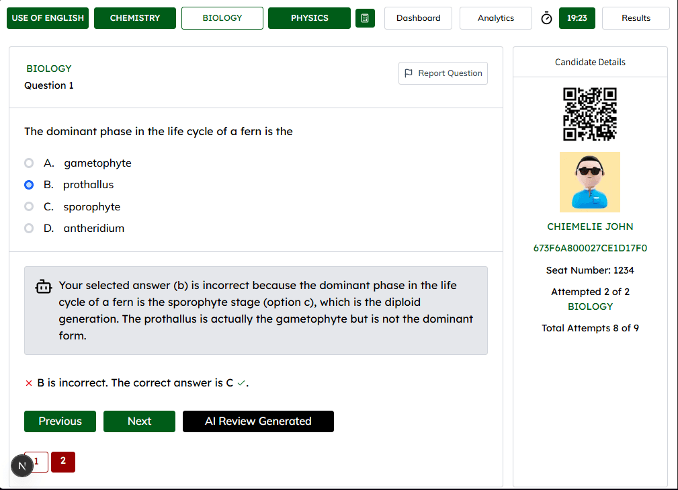Click the AI robot icon in explanation
678x490 pixels.
tap(43, 287)
